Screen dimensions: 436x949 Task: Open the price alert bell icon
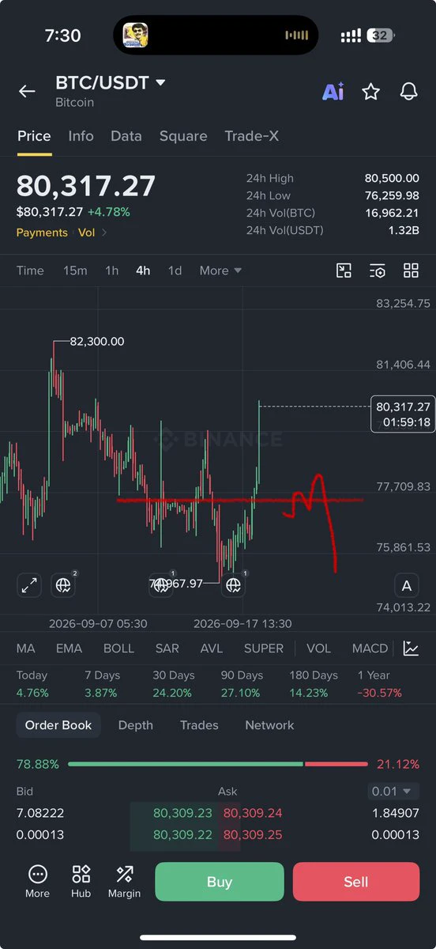click(x=408, y=92)
